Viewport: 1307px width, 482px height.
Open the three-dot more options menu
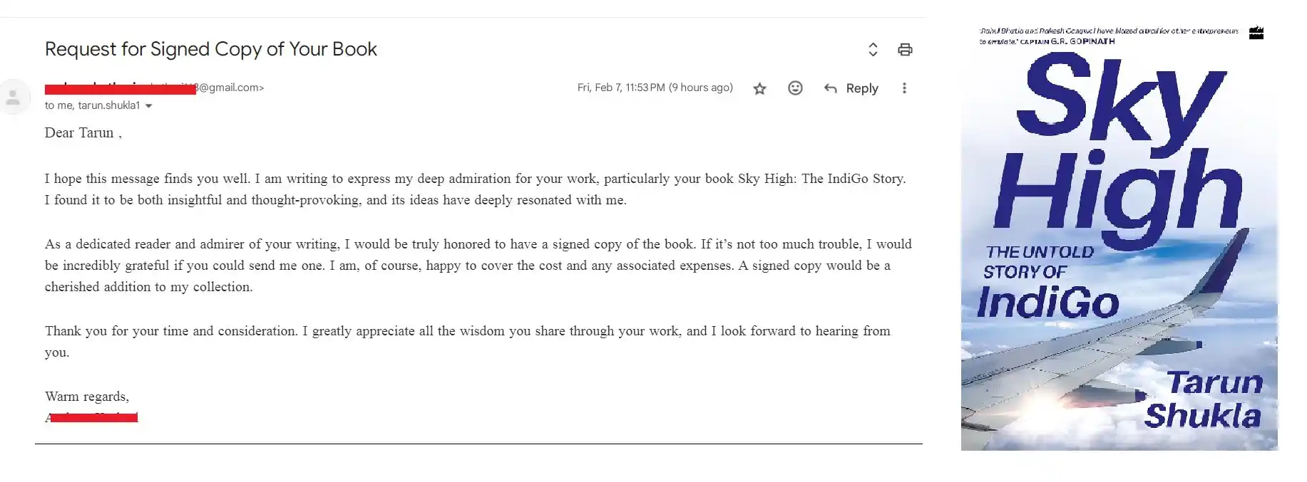pos(904,88)
